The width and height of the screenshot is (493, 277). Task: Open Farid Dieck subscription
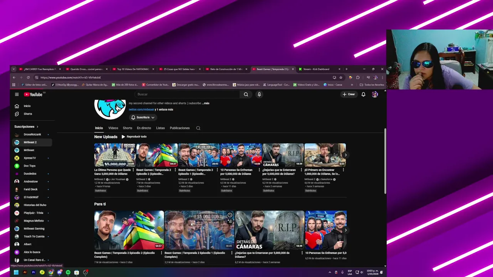point(32,189)
